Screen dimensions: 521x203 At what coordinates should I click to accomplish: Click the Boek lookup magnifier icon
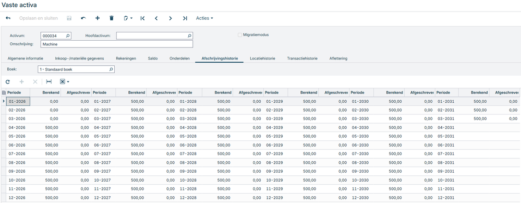click(x=111, y=69)
